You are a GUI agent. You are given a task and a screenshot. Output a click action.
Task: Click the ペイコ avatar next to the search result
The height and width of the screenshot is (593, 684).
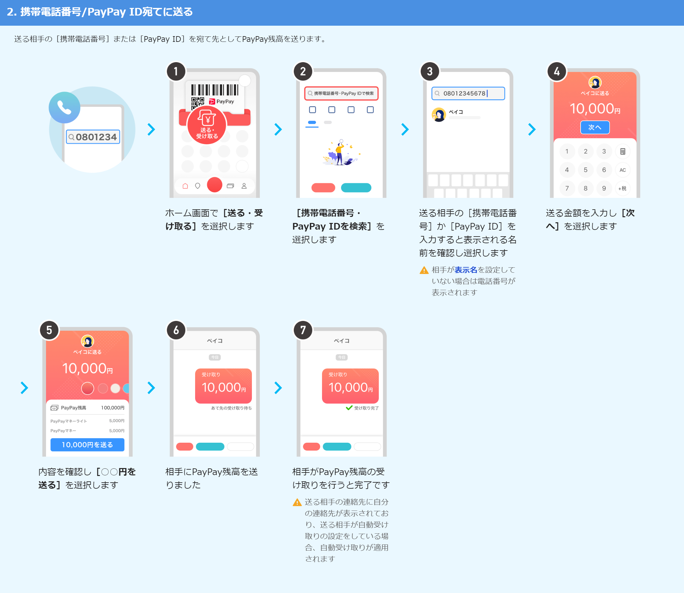(x=439, y=114)
